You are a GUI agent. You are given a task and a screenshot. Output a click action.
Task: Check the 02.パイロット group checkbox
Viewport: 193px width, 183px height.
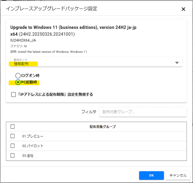coord(12,146)
